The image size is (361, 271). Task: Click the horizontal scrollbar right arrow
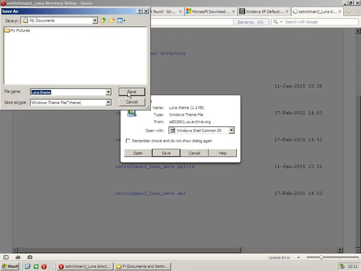click(x=340, y=250)
